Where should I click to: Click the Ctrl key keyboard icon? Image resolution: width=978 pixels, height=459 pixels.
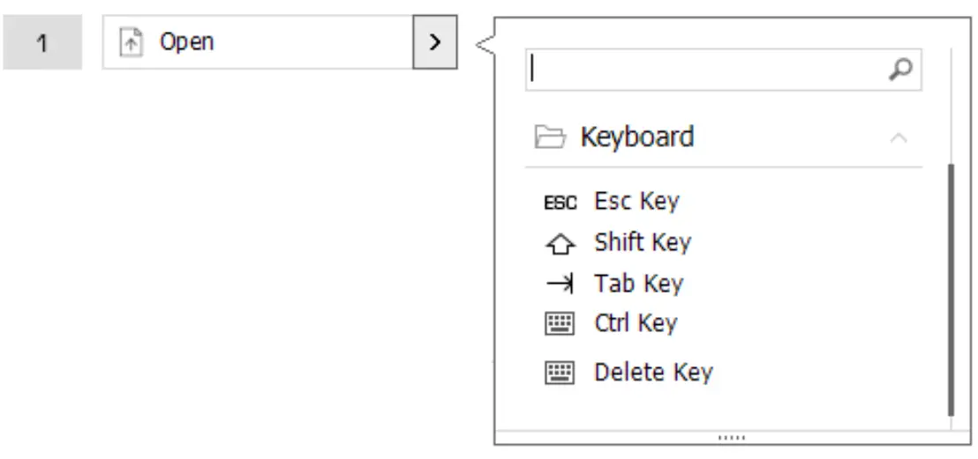[560, 325]
